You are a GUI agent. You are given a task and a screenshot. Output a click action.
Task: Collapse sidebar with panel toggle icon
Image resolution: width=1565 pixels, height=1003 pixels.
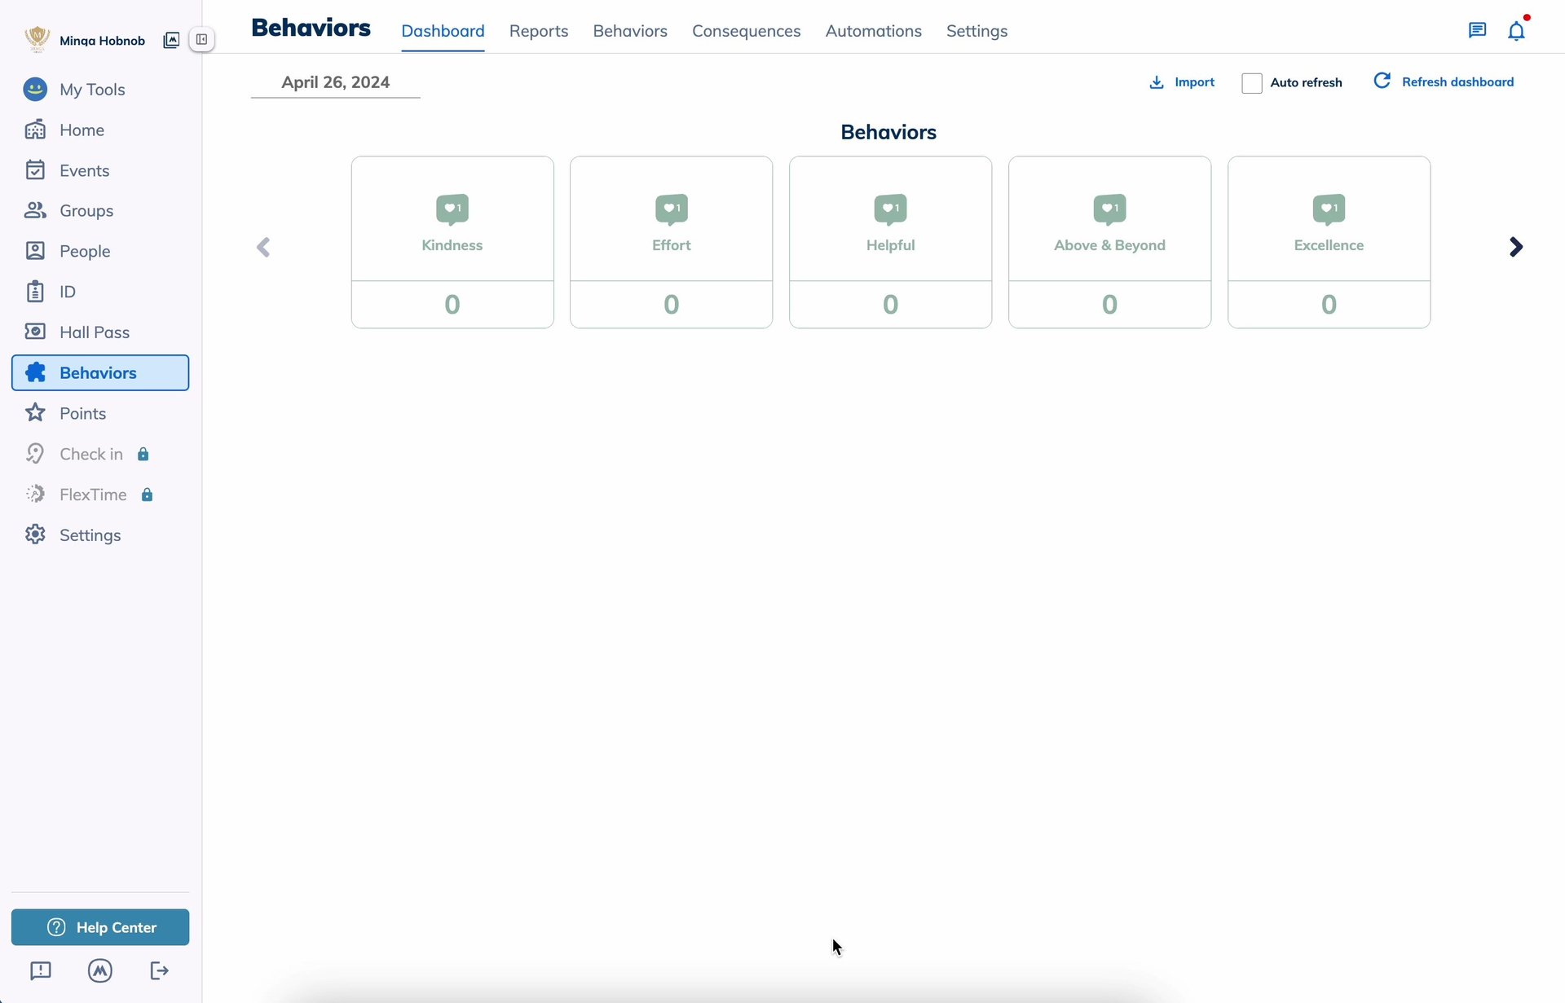[x=201, y=39]
